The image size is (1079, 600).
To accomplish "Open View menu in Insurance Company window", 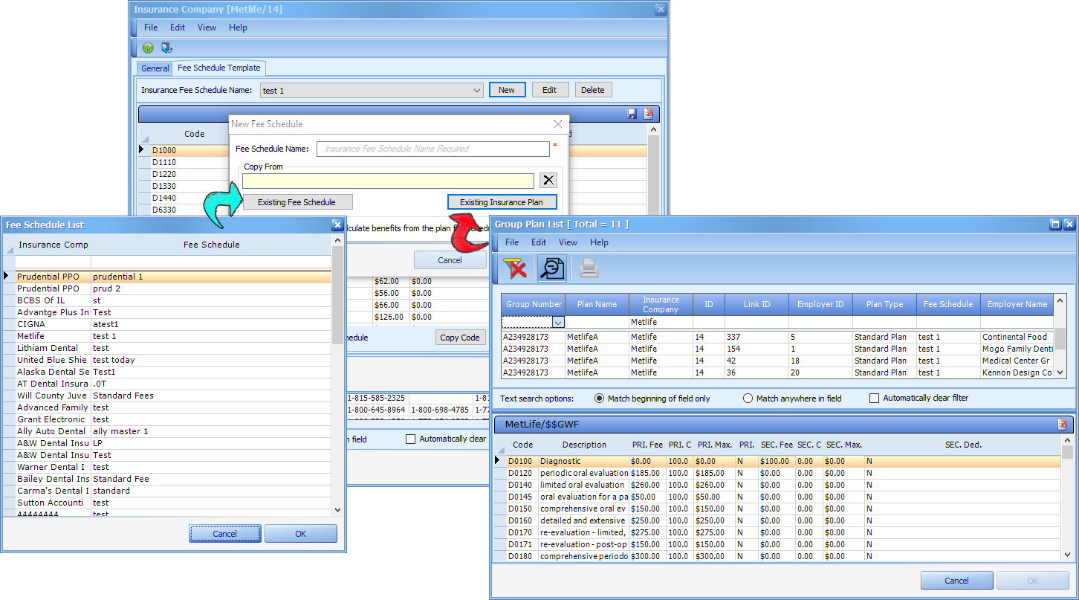I will pos(207,28).
